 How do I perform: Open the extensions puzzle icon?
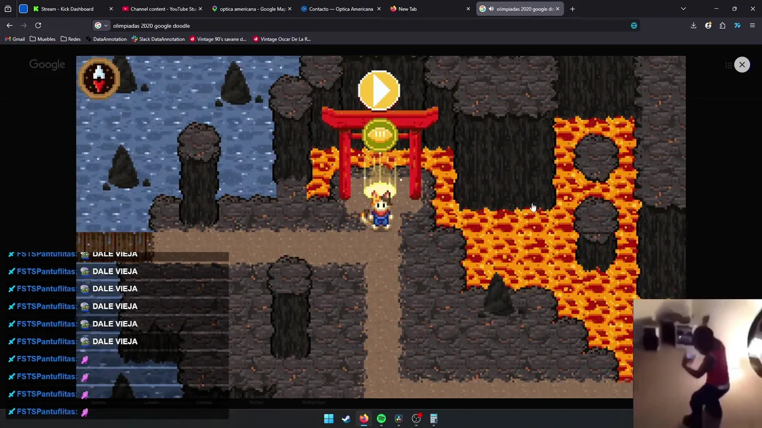pos(723,26)
